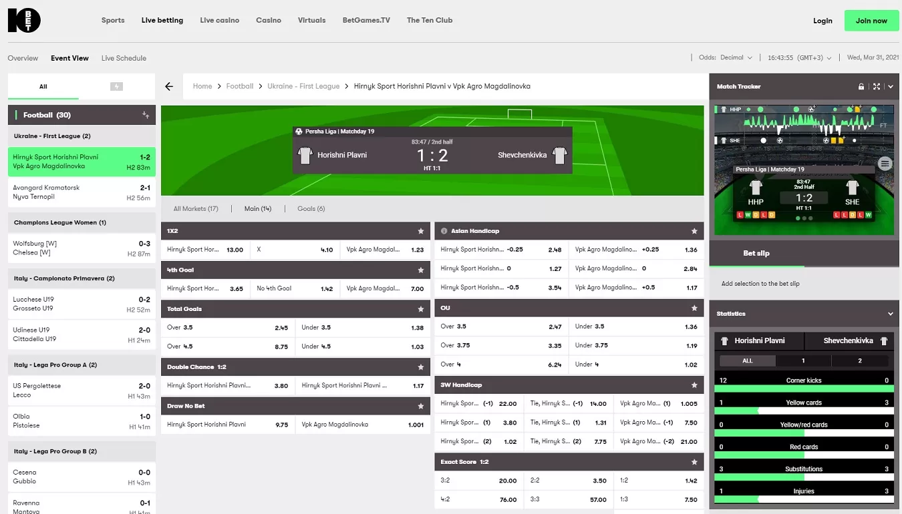Open the GMT+3 timezone dropdown

point(799,58)
